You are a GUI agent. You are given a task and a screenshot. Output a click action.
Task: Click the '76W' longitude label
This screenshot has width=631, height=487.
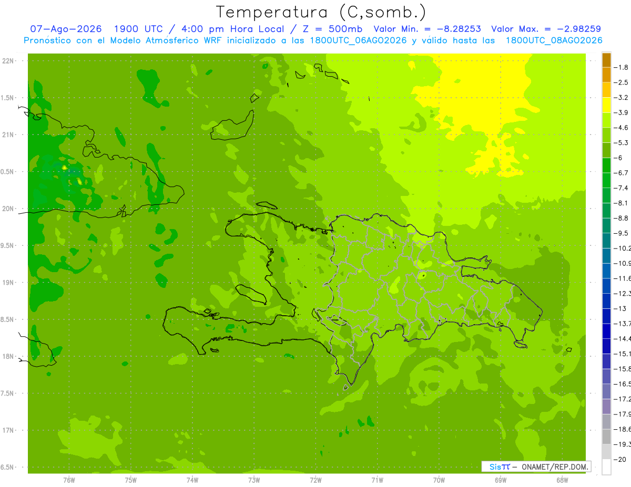[69, 480]
